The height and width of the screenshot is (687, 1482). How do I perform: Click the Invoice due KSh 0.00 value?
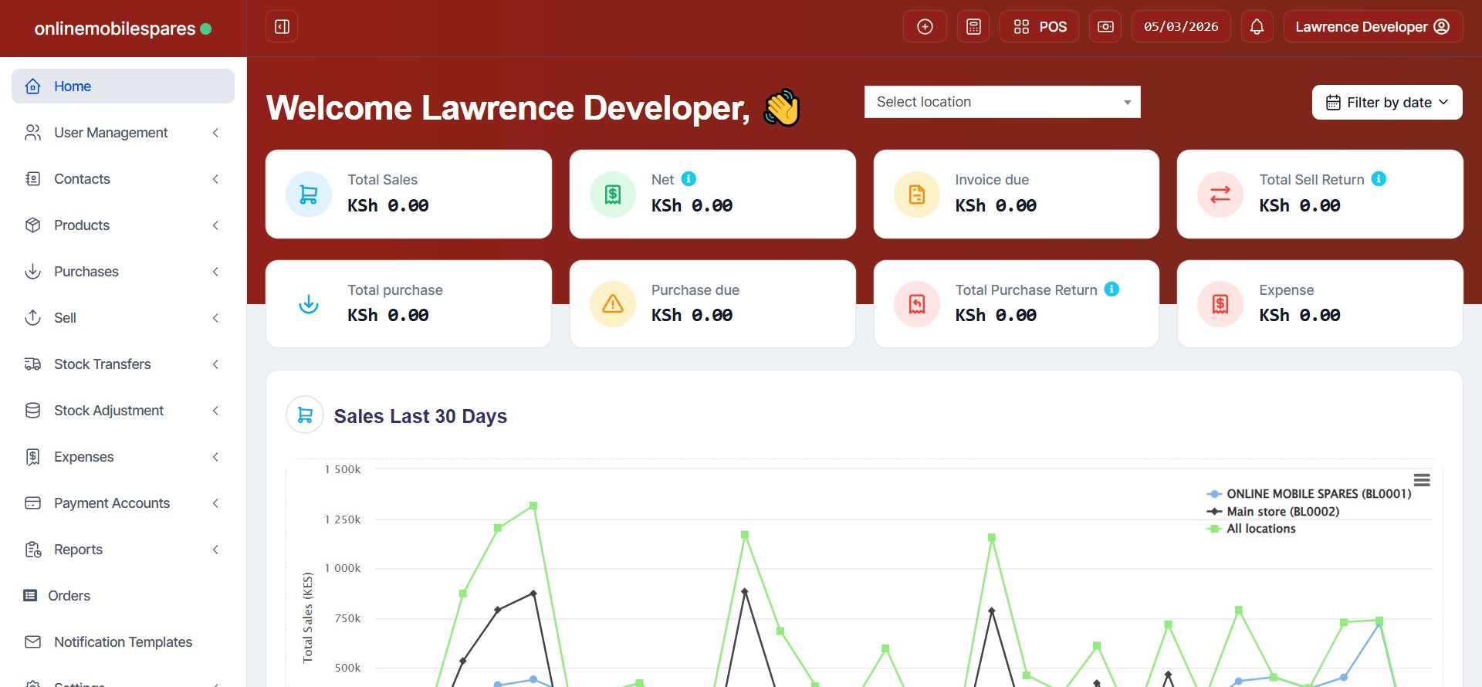(996, 205)
